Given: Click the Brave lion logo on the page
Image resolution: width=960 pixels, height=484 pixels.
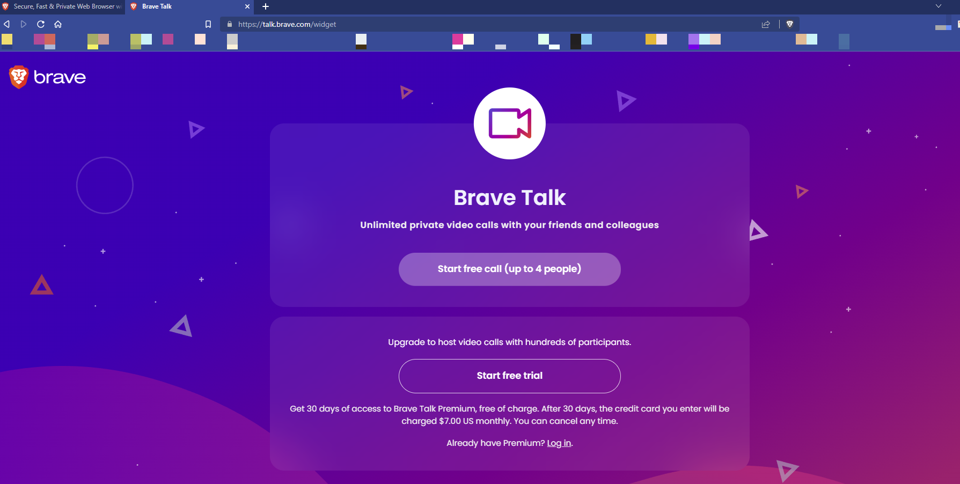Looking at the screenshot, I should coord(47,77).
